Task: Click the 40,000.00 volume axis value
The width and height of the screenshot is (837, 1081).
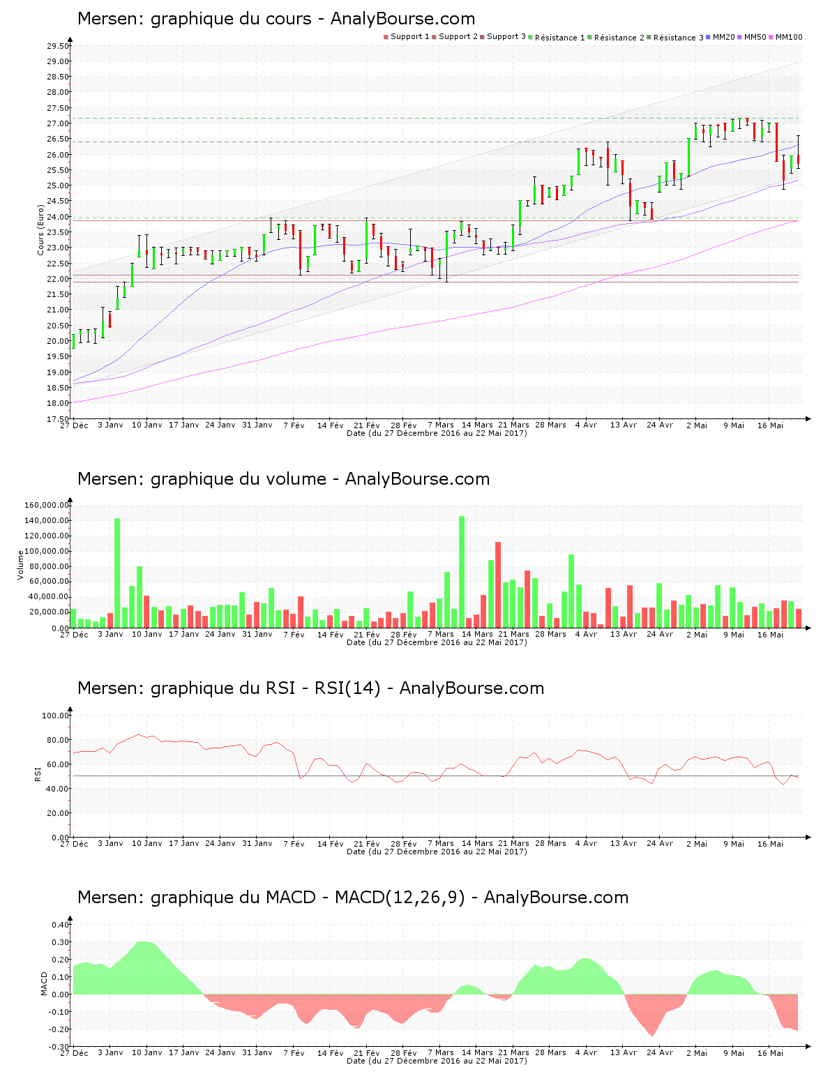Action: pos(49,597)
